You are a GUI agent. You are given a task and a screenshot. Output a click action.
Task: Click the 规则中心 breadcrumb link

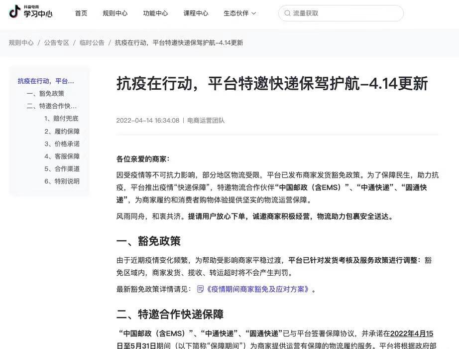(21, 43)
